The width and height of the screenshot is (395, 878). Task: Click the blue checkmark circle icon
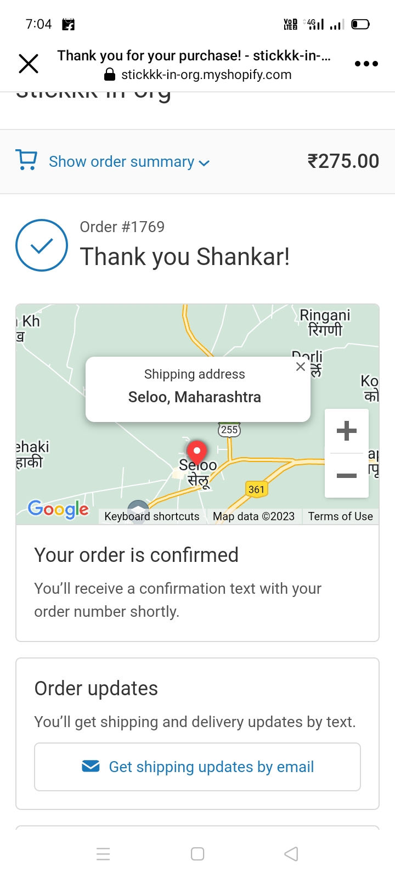(x=42, y=245)
